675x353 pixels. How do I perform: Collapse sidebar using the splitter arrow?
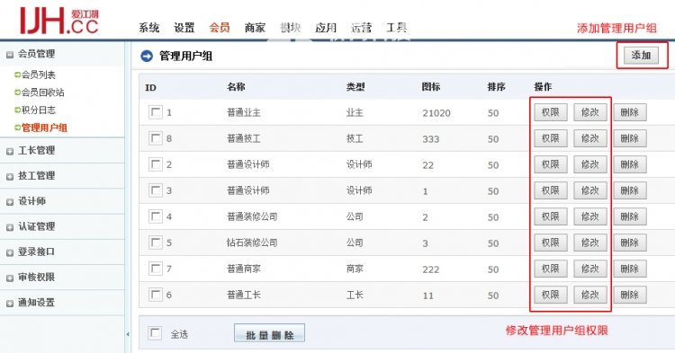[x=128, y=333]
